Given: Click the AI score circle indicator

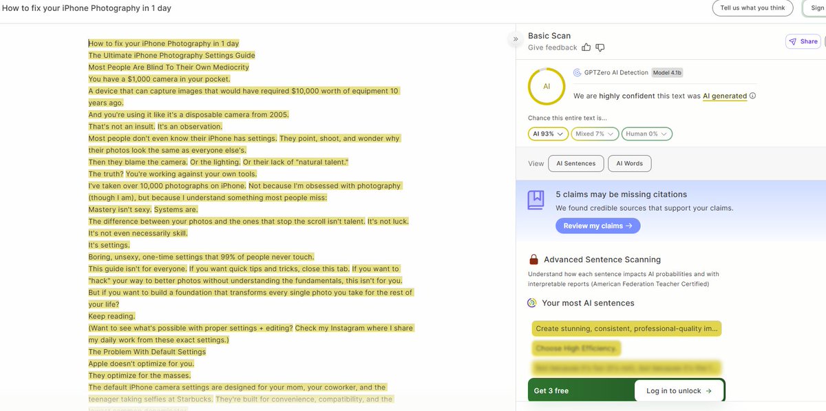Looking at the screenshot, I should [x=547, y=87].
